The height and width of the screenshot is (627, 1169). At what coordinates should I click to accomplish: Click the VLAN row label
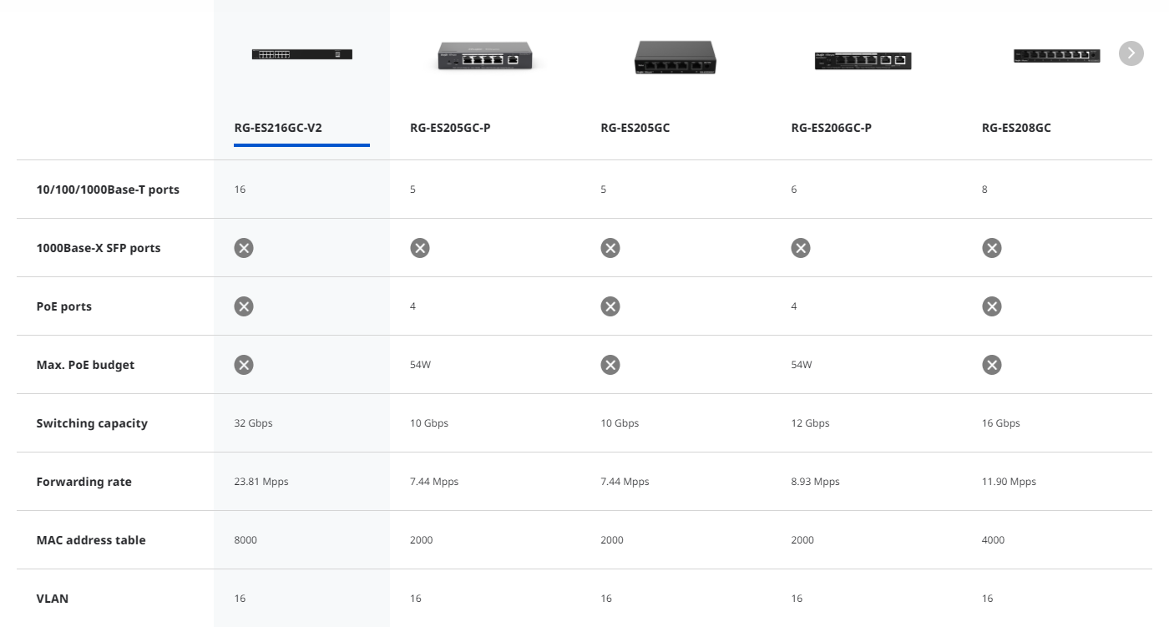(53, 599)
